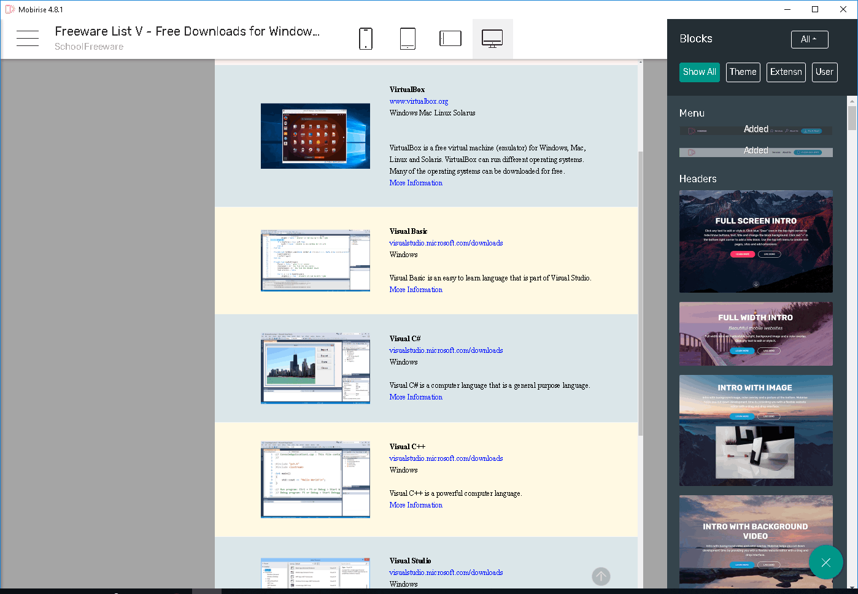
Task: Click the first Added menu block
Action: pyautogui.click(x=756, y=130)
